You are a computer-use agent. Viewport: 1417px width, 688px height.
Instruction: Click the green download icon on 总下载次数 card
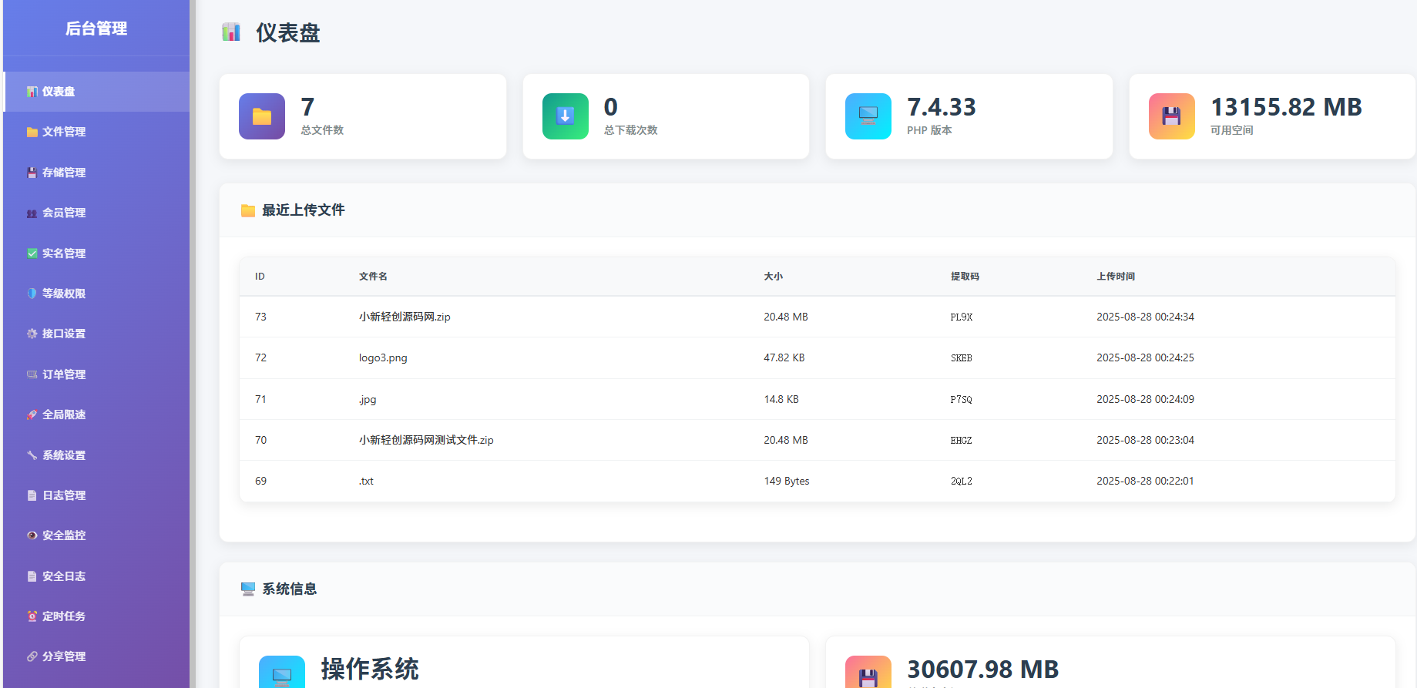565,116
